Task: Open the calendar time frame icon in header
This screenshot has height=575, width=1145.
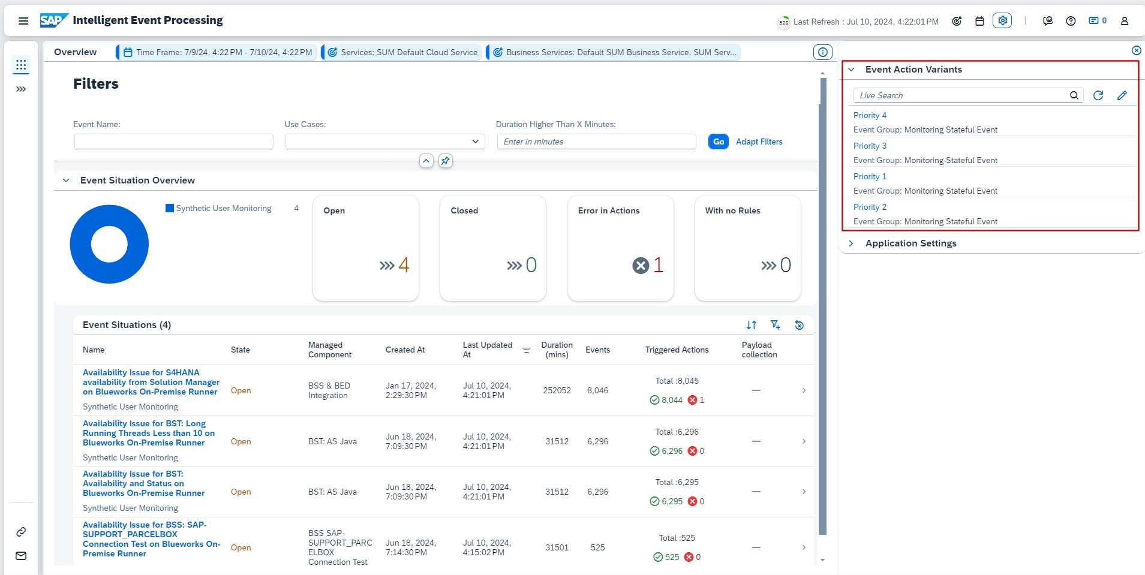Action: pyautogui.click(x=979, y=21)
